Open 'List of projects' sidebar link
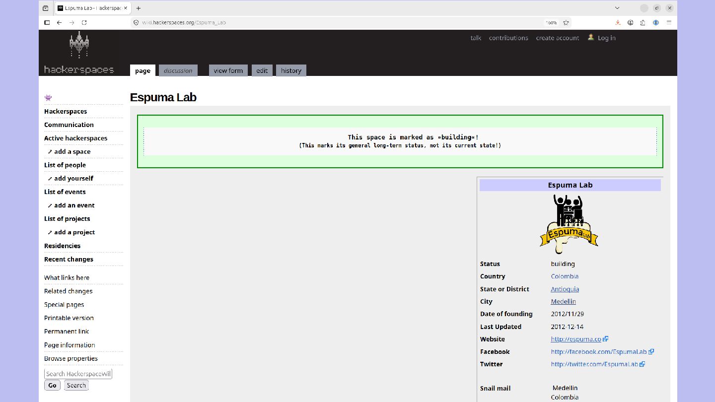Viewport: 715px width, 402px height. 67,218
